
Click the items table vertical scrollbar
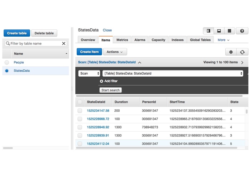click(x=246, y=111)
